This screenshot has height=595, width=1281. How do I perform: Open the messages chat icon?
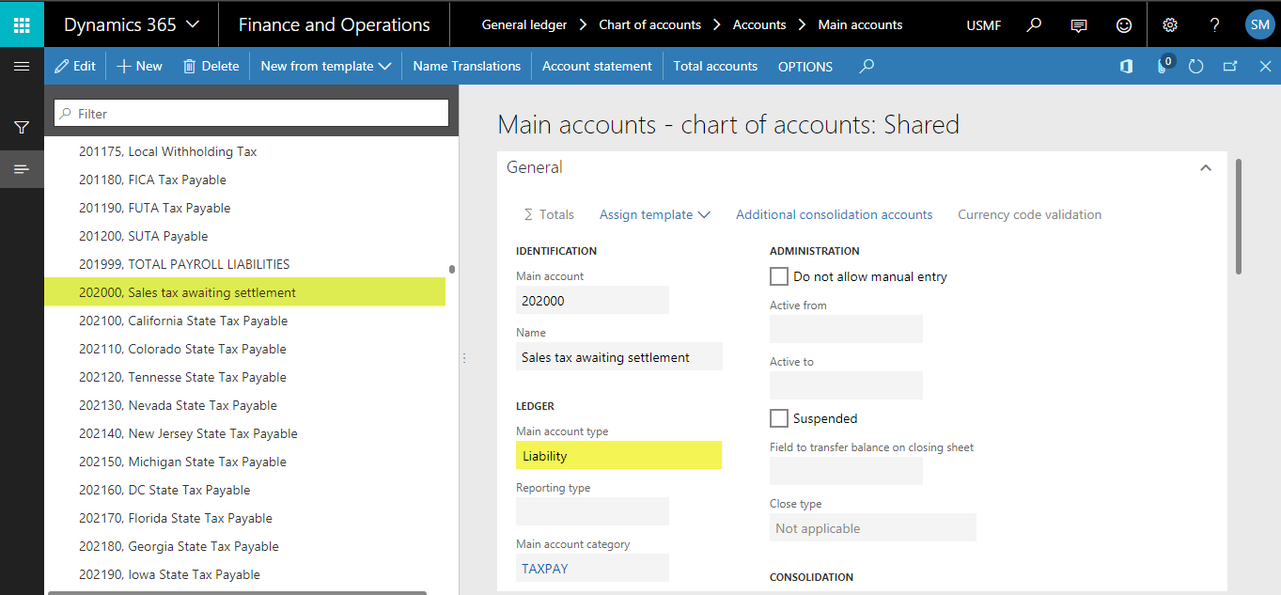click(1079, 25)
